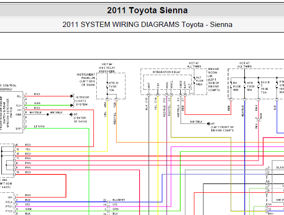Click the "WHT/BLK" label on the A1 ground wire
284x215 pixels.
[196, 122]
